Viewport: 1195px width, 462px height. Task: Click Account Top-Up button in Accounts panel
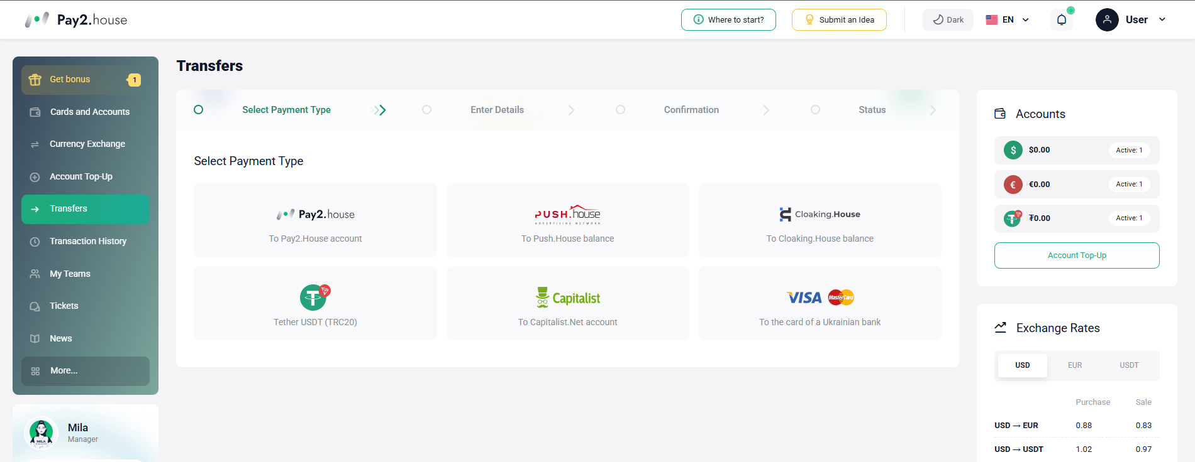point(1077,255)
